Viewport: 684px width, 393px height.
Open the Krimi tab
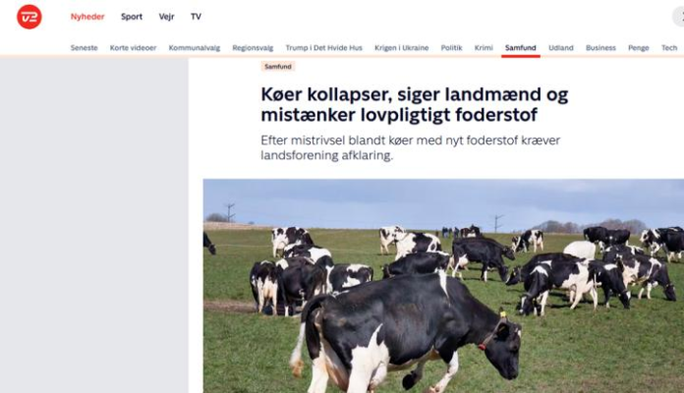(x=484, y=48)
